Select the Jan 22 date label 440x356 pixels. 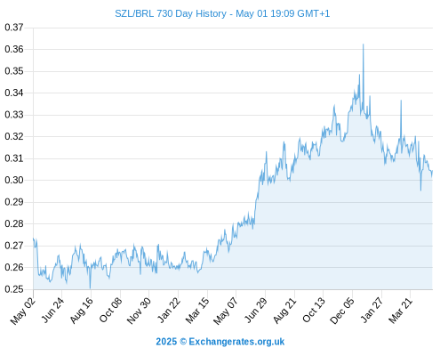[x=169, y=311]
